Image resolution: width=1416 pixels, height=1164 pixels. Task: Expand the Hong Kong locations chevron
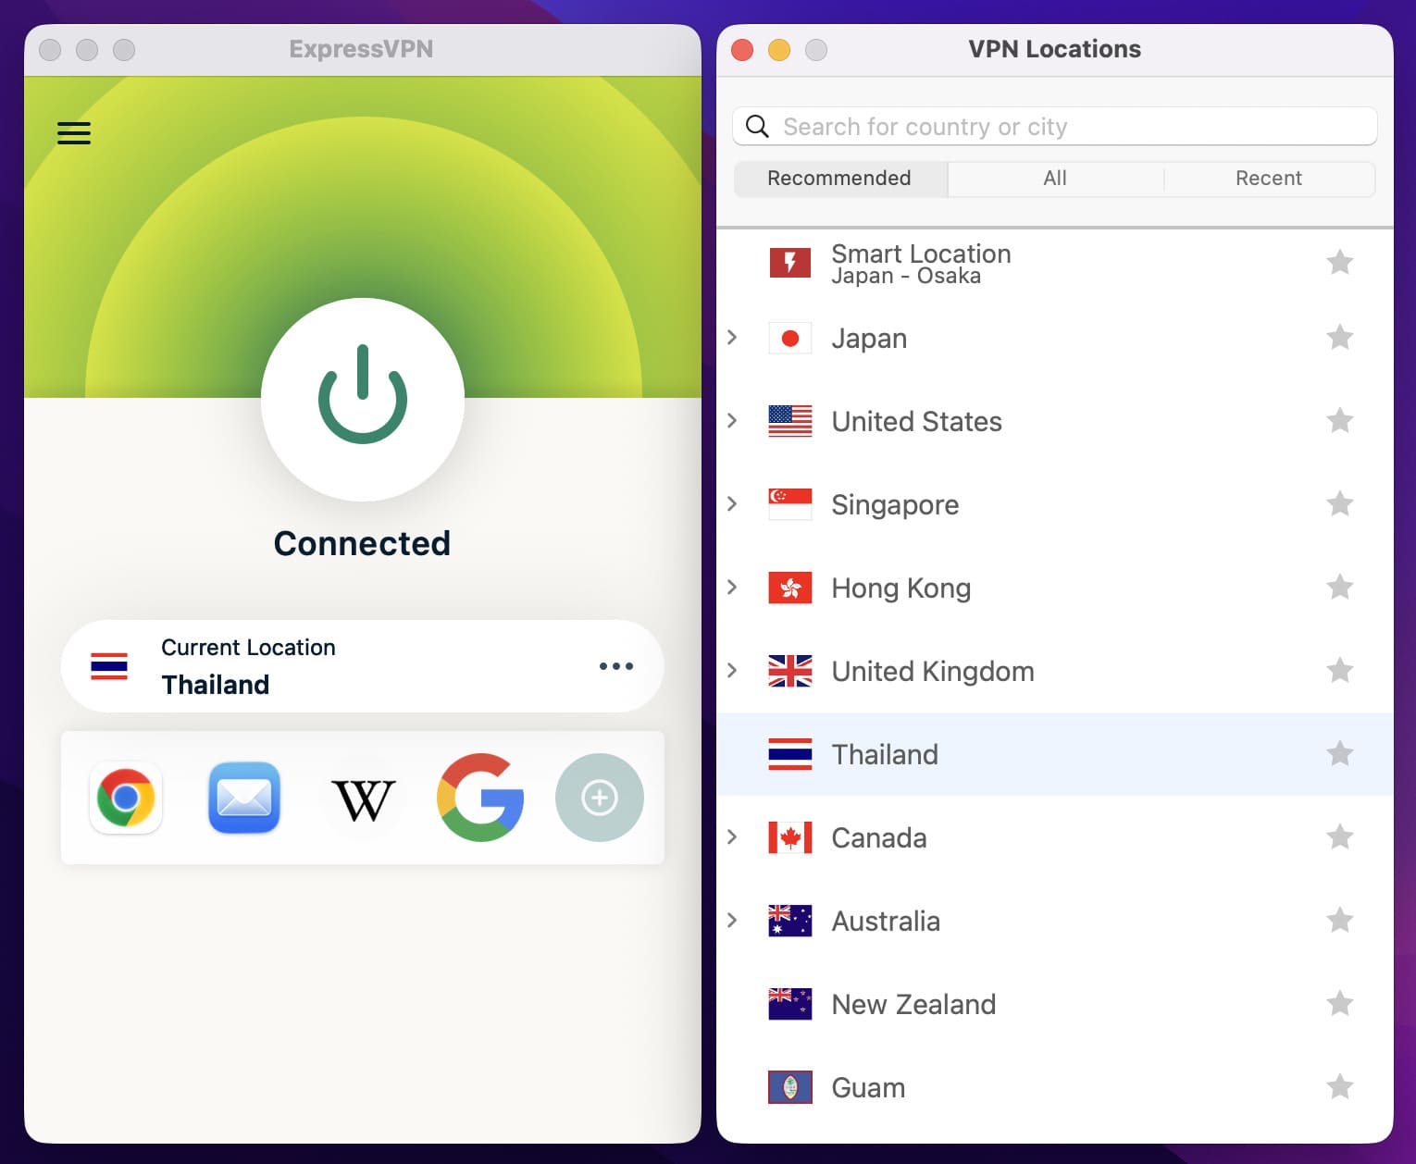pos(732,587)
